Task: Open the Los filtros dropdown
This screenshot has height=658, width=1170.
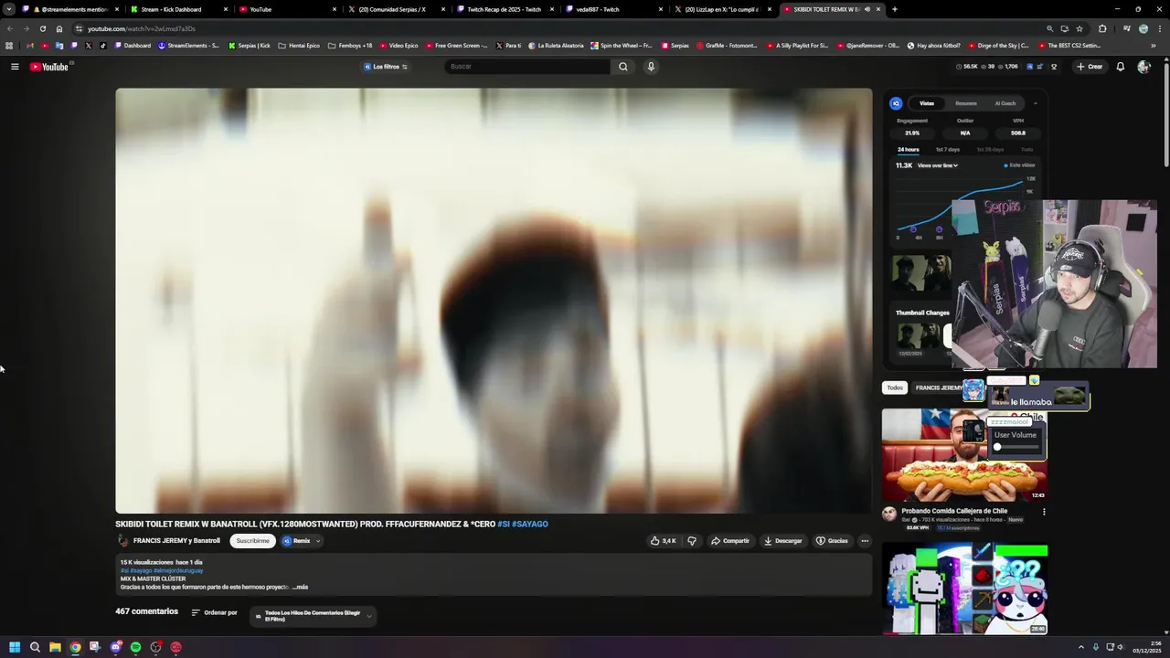Action: click(x=386, y=67)
